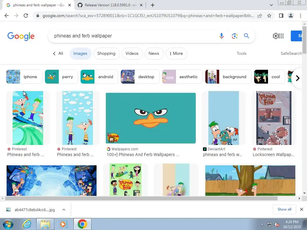This screenshot has width=307, height=230.
Task: Open the Google apps grid
Action: point(281,36)
